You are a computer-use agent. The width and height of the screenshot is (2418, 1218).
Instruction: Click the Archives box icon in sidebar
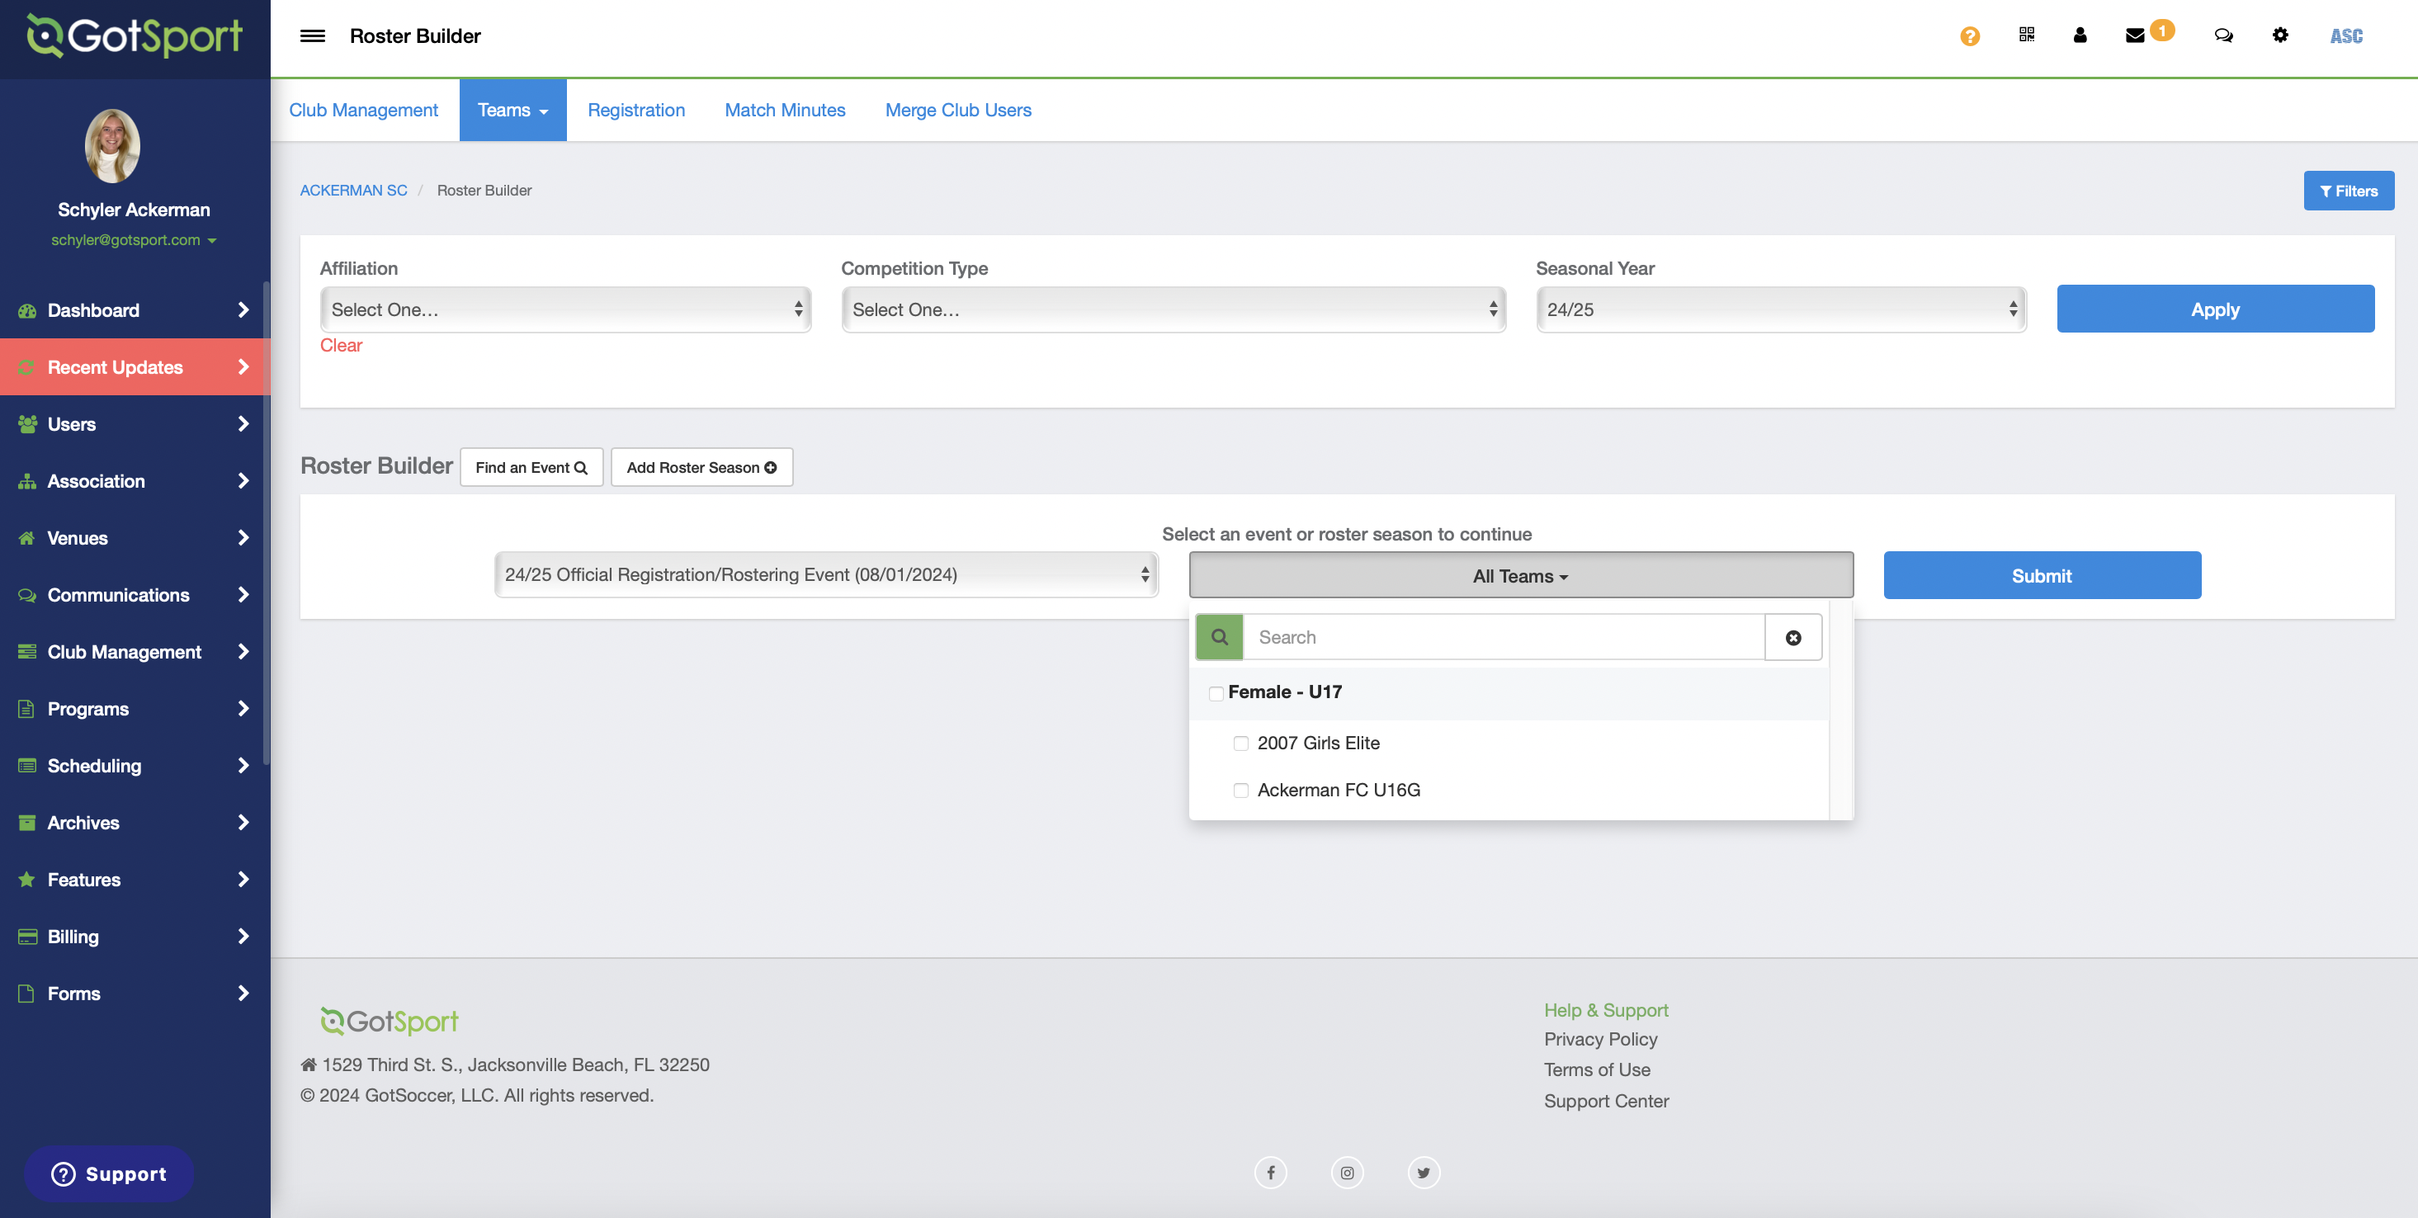pyautogui.click(x=27, y=823)
